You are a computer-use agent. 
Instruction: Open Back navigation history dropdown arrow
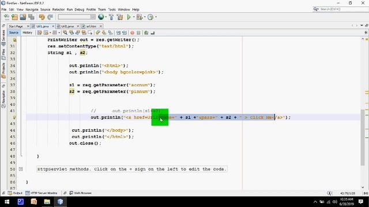tap(50, 33)
